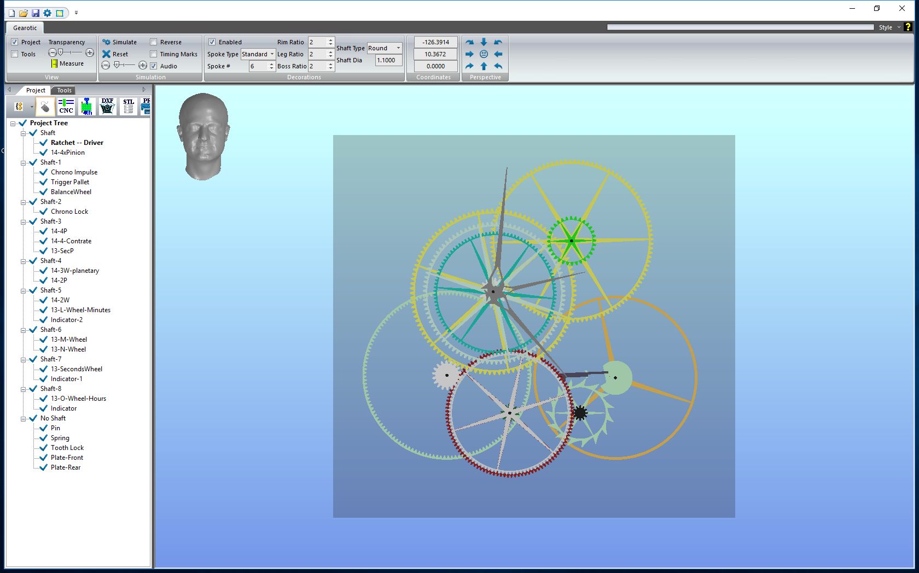
Task: Click the STL export icon
Action: pos(128,106)
